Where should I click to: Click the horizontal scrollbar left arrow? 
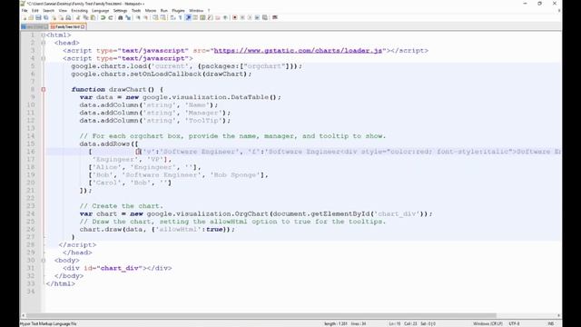[23, 315]
